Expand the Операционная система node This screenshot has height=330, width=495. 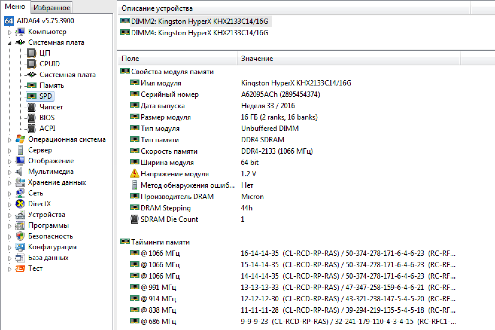[x=10, y=140]
